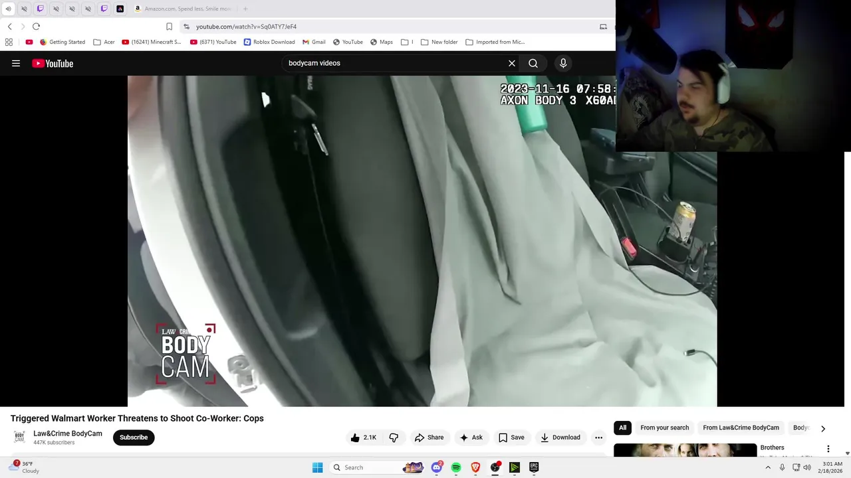Screen dimensions: 851x478
Task: Open OBS Studio from taskbar
Action: click(x=495, y=467)
